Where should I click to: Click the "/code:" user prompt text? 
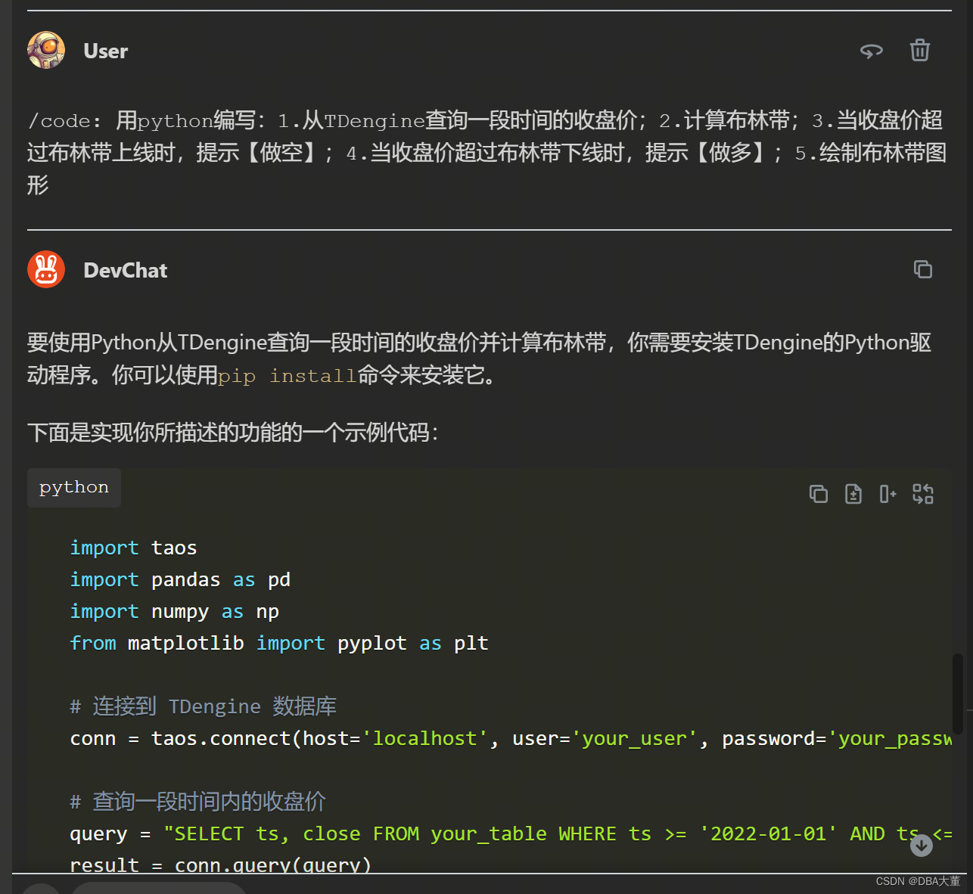[64, 121]
